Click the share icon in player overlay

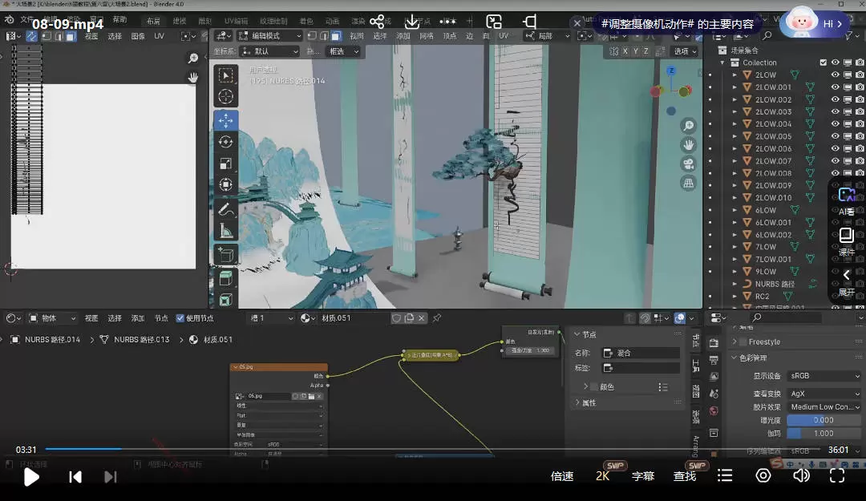(377, 22)
